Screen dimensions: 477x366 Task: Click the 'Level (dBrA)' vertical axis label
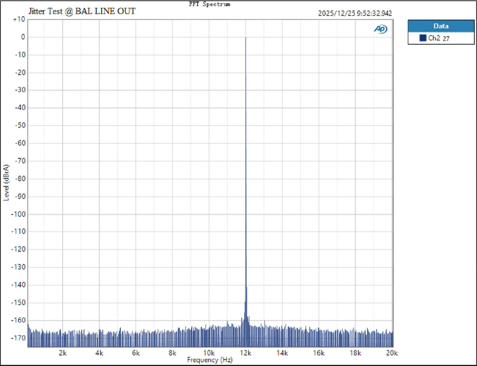(x=6, y=183)
